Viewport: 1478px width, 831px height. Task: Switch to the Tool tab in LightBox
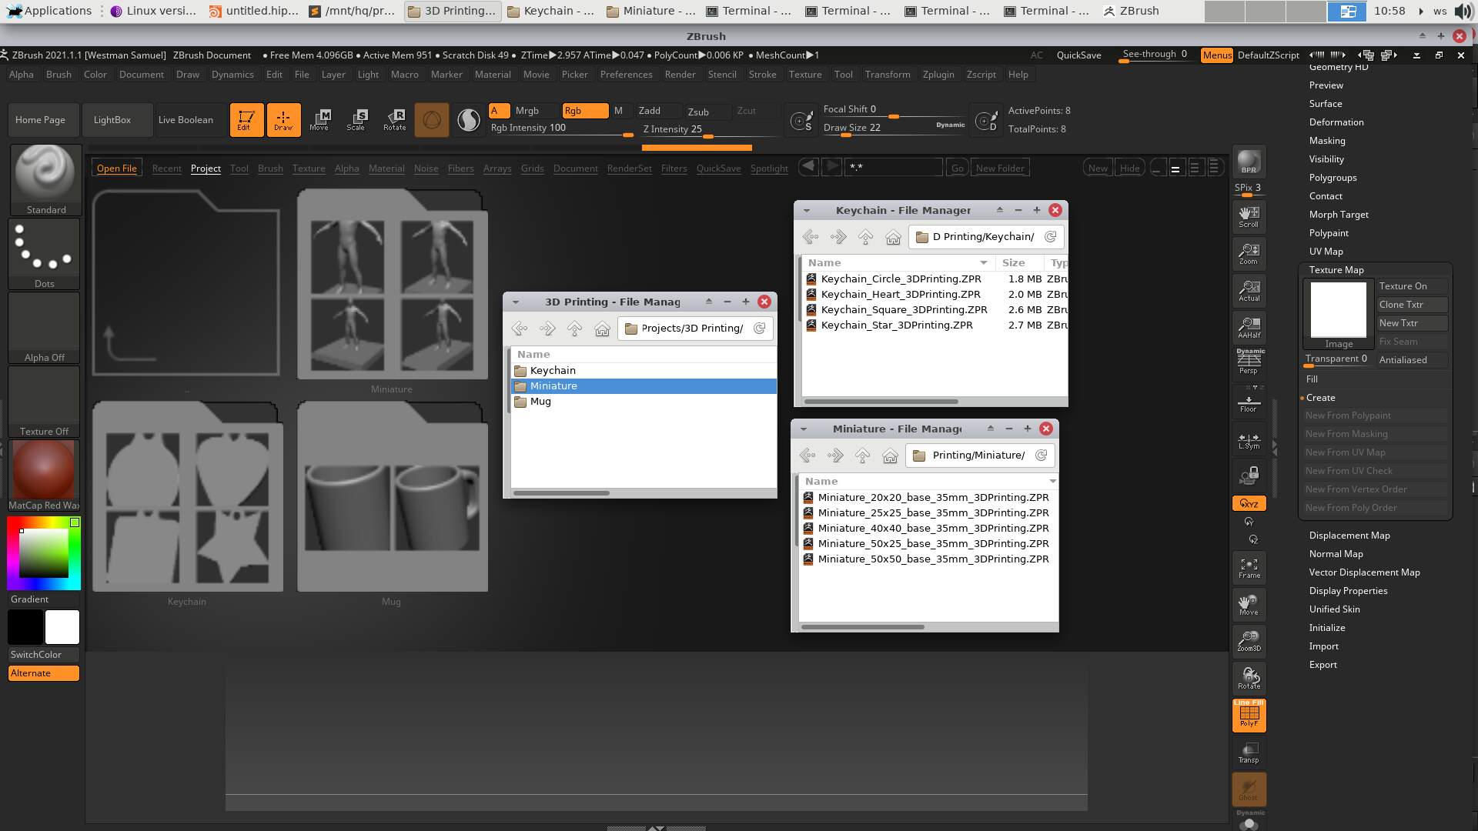click(239, 169)
